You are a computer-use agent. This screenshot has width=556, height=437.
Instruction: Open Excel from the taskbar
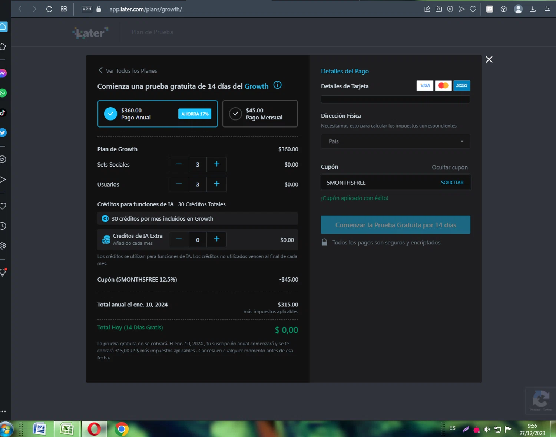coord(67,429)
